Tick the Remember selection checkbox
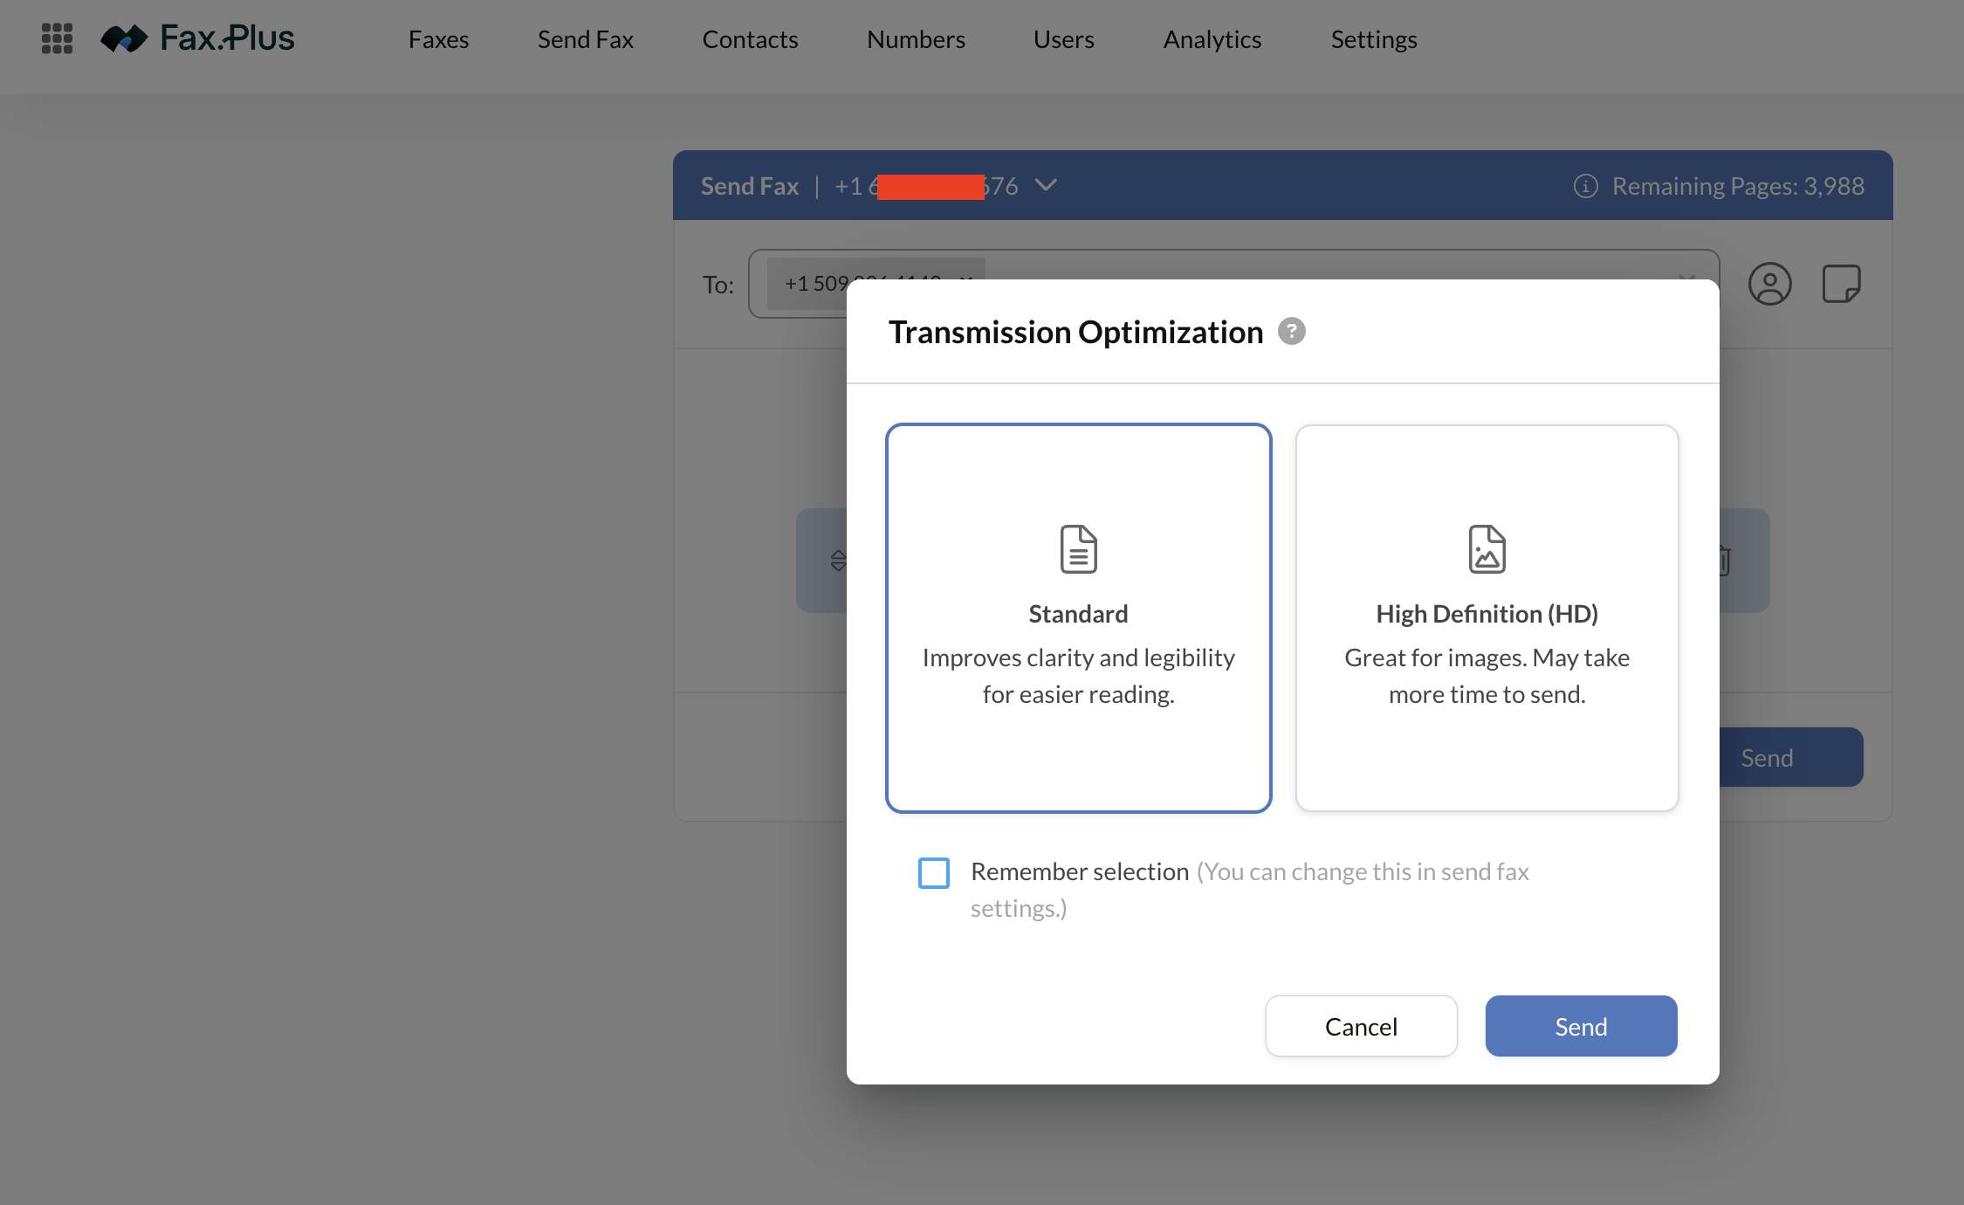Screen dimensions: 1964x1205 click(x=933, y=872)
